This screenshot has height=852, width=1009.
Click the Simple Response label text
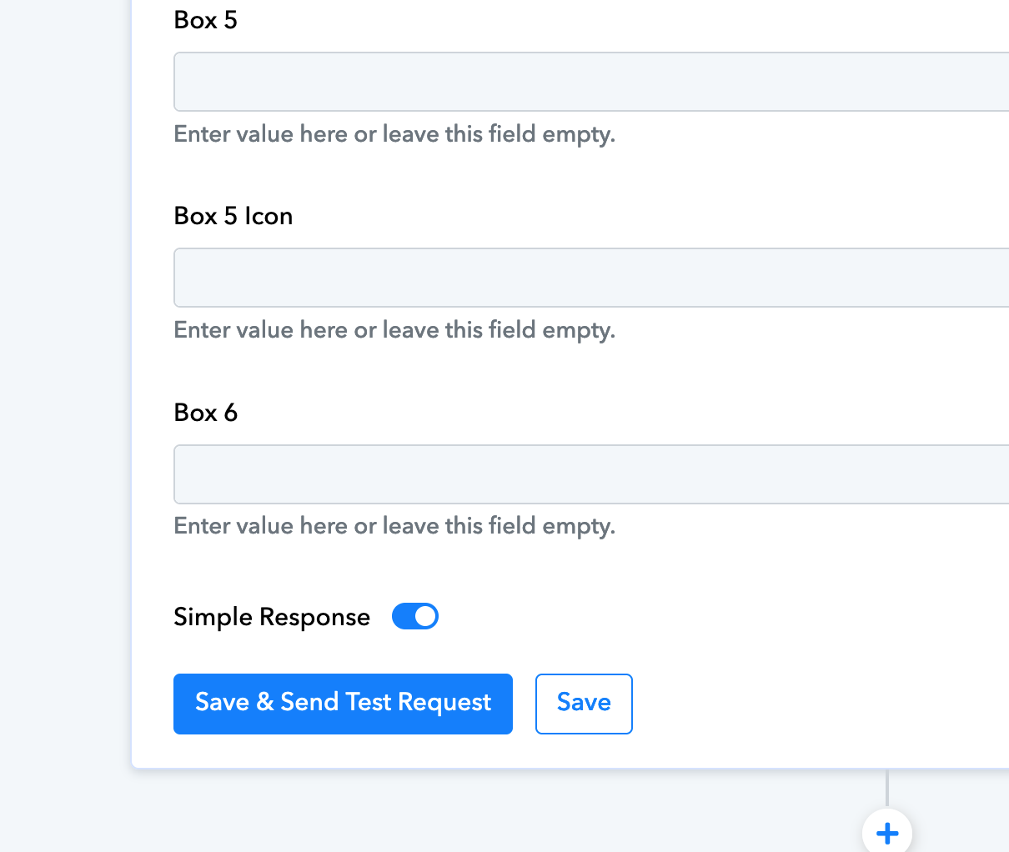272,617
